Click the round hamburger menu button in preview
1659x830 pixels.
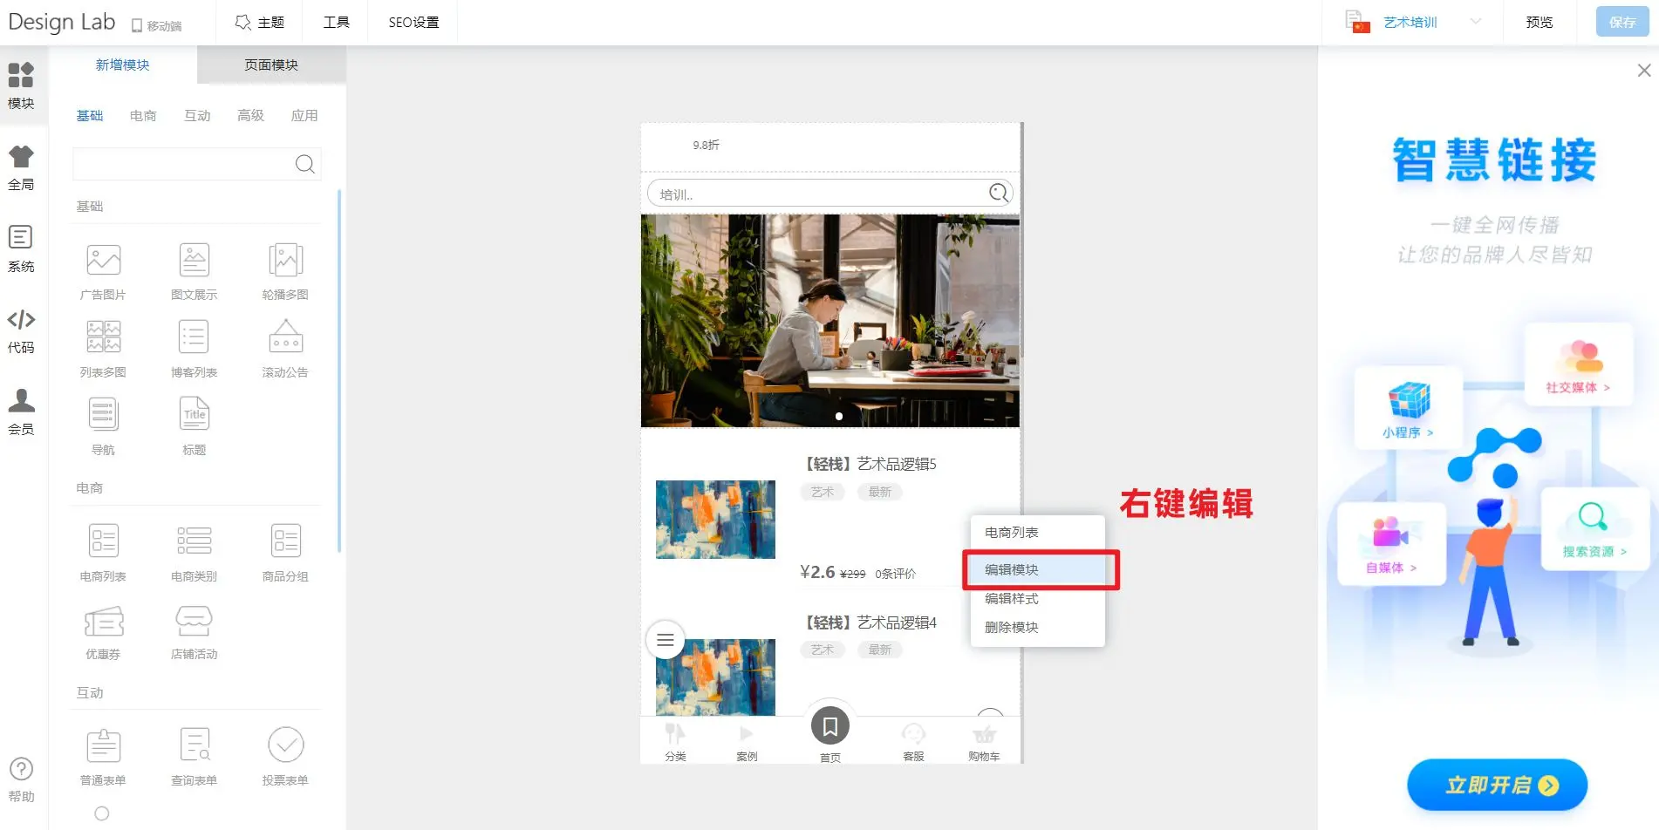click(665, 640)
